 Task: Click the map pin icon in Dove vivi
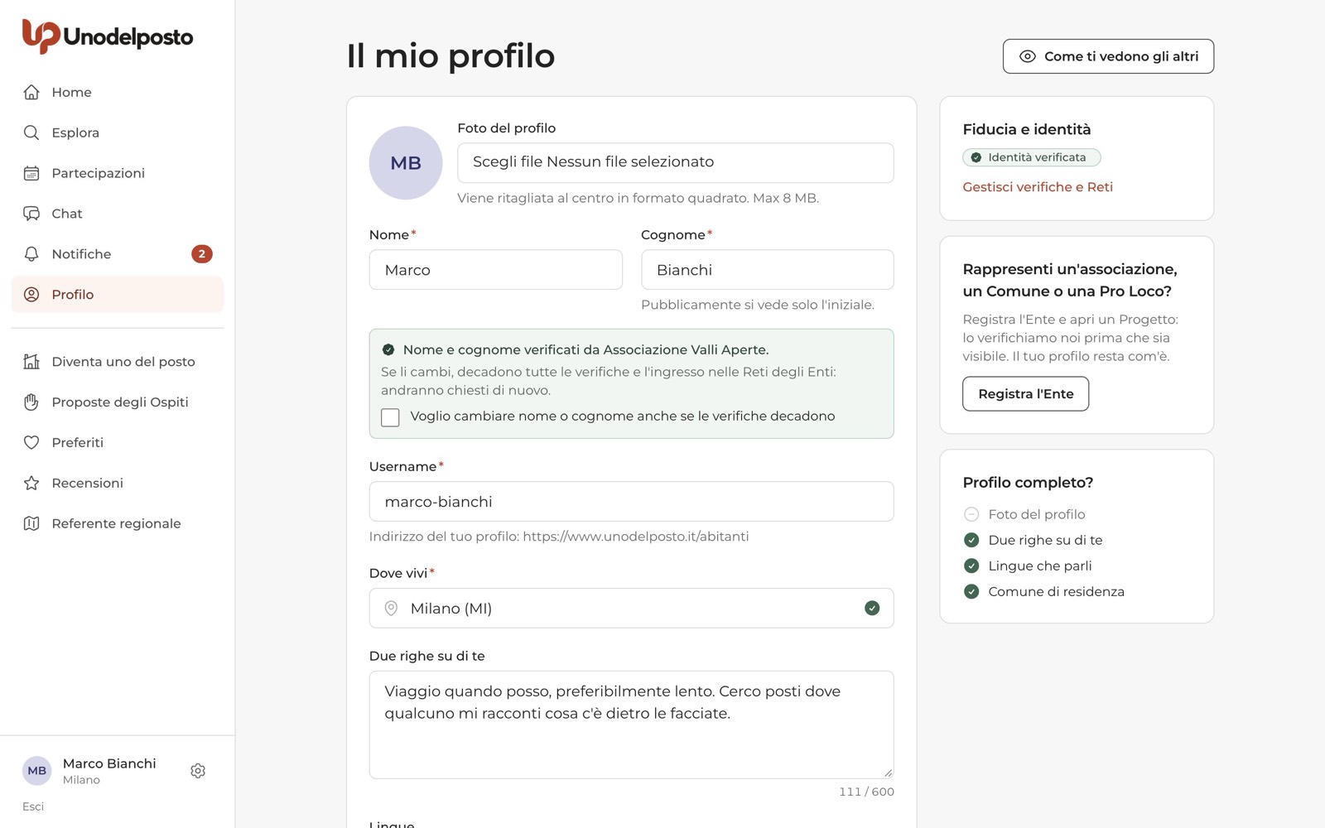pos(392,609)
